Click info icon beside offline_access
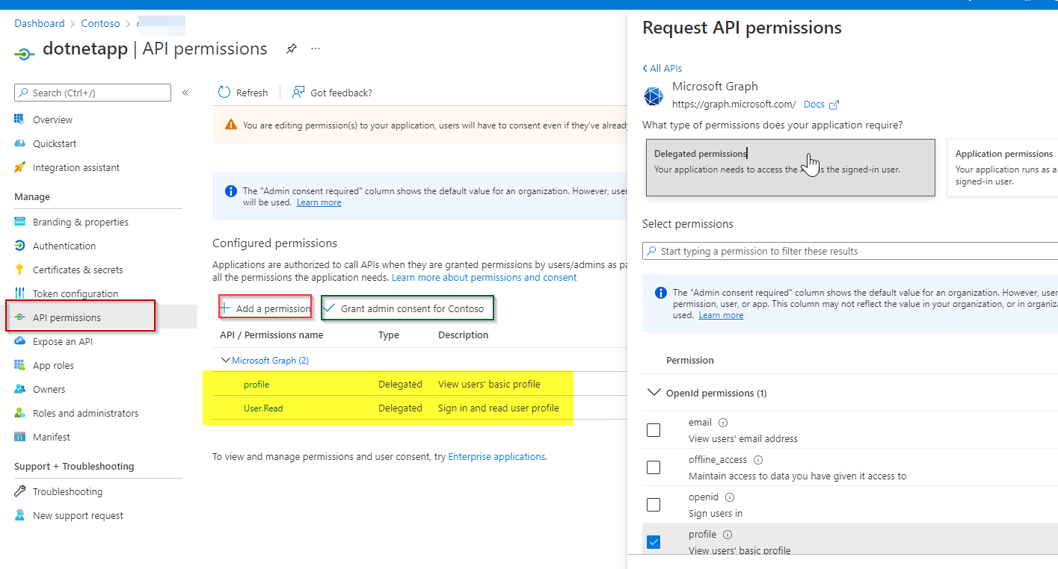Viewport: 1058px width, 569px height. 758,460
